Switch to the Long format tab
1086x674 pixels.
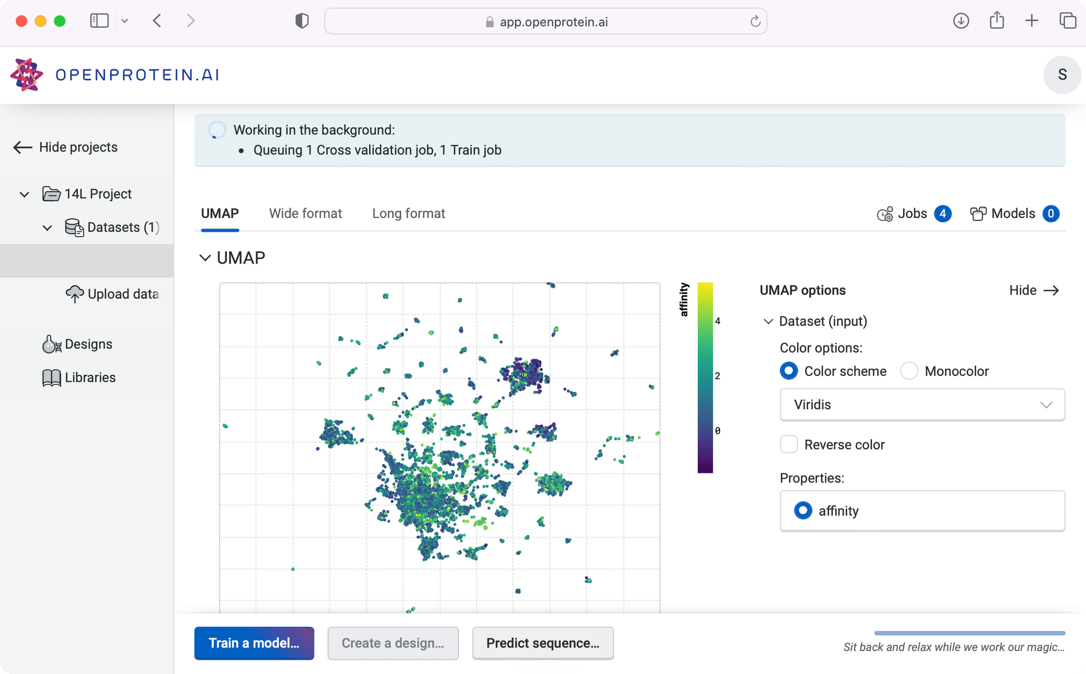click(408, 213)
